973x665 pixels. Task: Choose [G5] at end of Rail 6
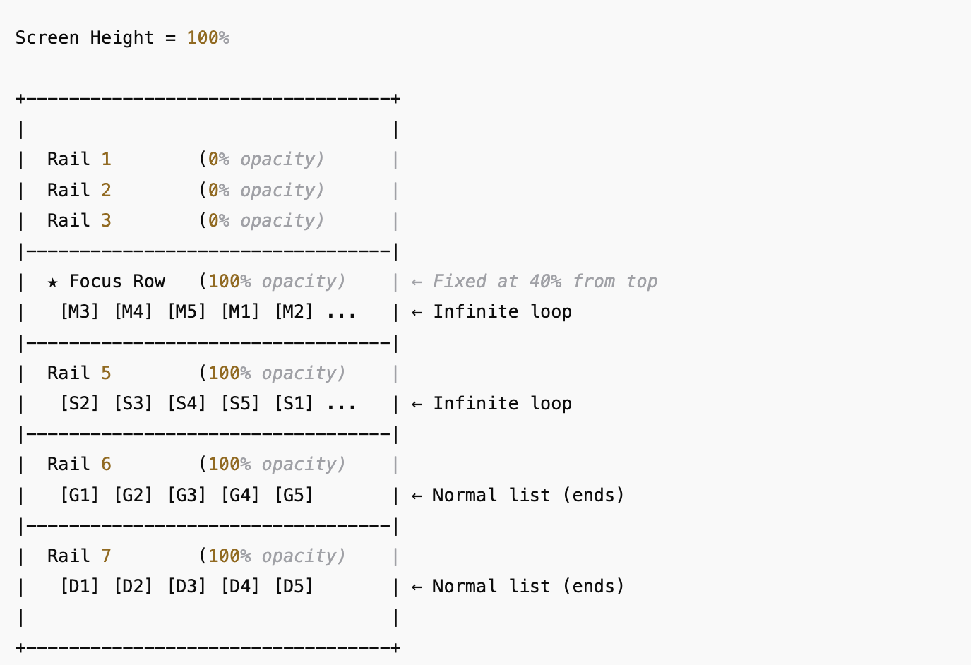coord(294,496)
